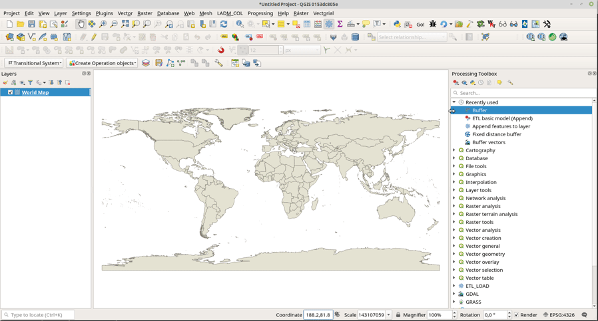Click the wrench settings icon in LADM toolbar
The height and width of the screenshot is (321, 598).
click(218, 63)
